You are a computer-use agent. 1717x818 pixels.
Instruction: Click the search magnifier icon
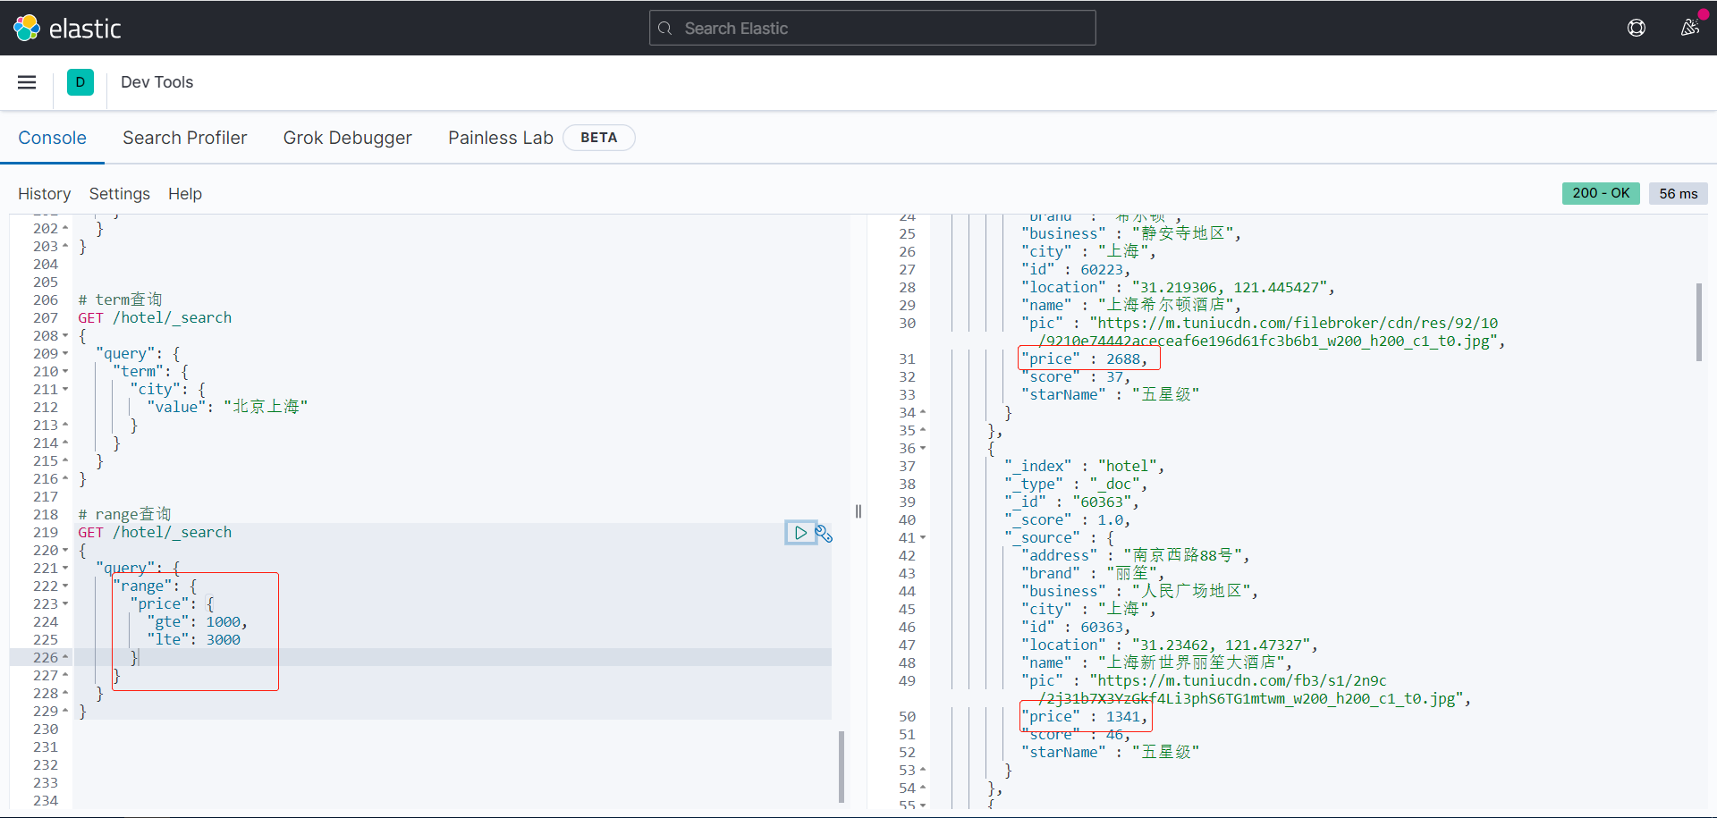665,29
